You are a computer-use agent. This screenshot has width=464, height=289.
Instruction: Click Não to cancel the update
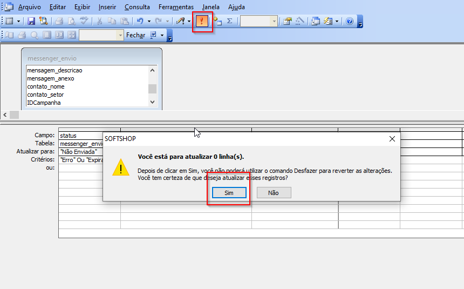point(274,193)
